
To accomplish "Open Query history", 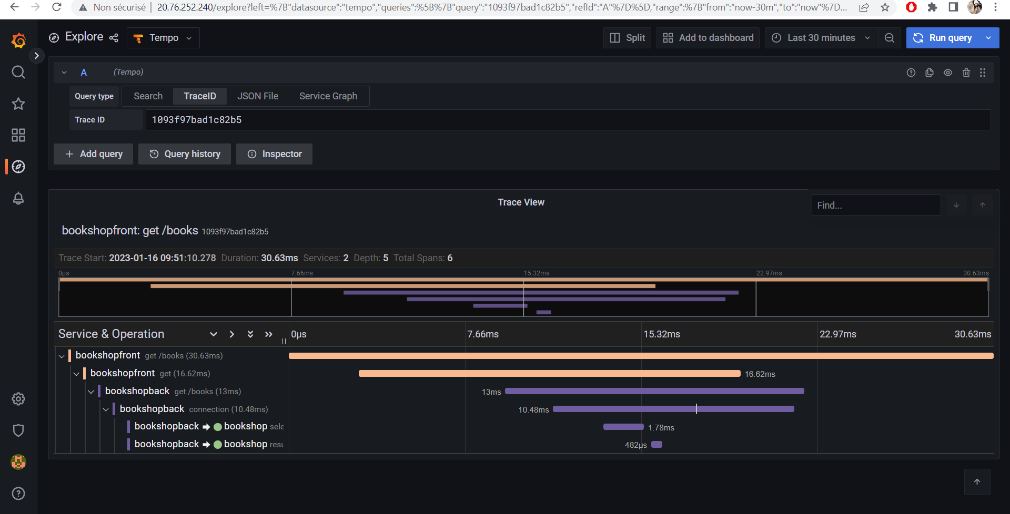I will [x=185, y=154].
